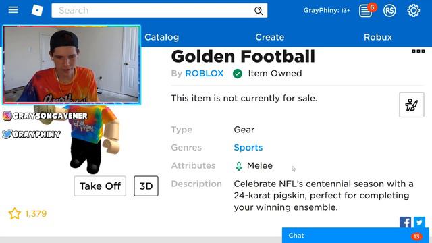Open the notifications feed icon
The height and width of the screenshot is (243, 432).
click(366, 11)
